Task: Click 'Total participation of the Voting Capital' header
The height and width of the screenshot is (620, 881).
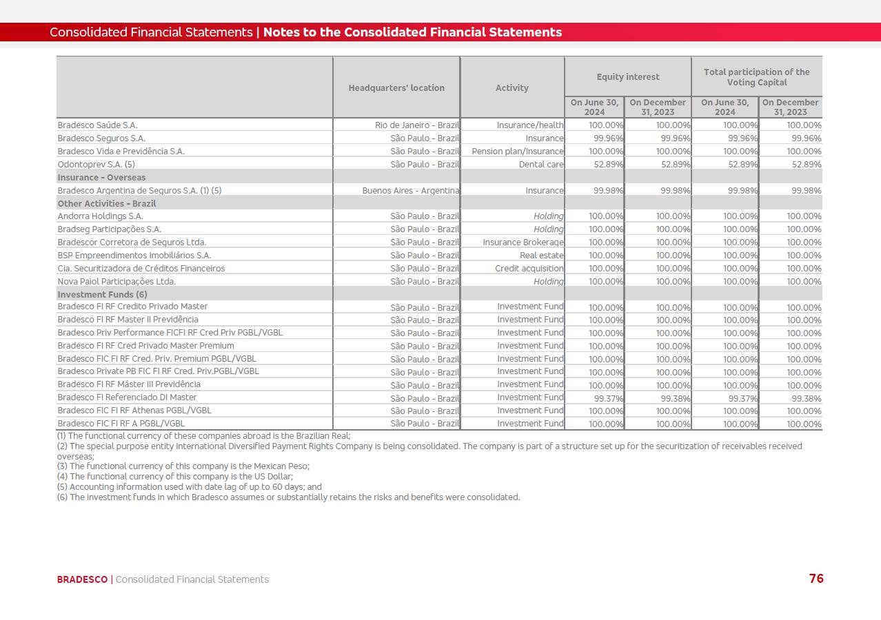Action: [756, 76]
